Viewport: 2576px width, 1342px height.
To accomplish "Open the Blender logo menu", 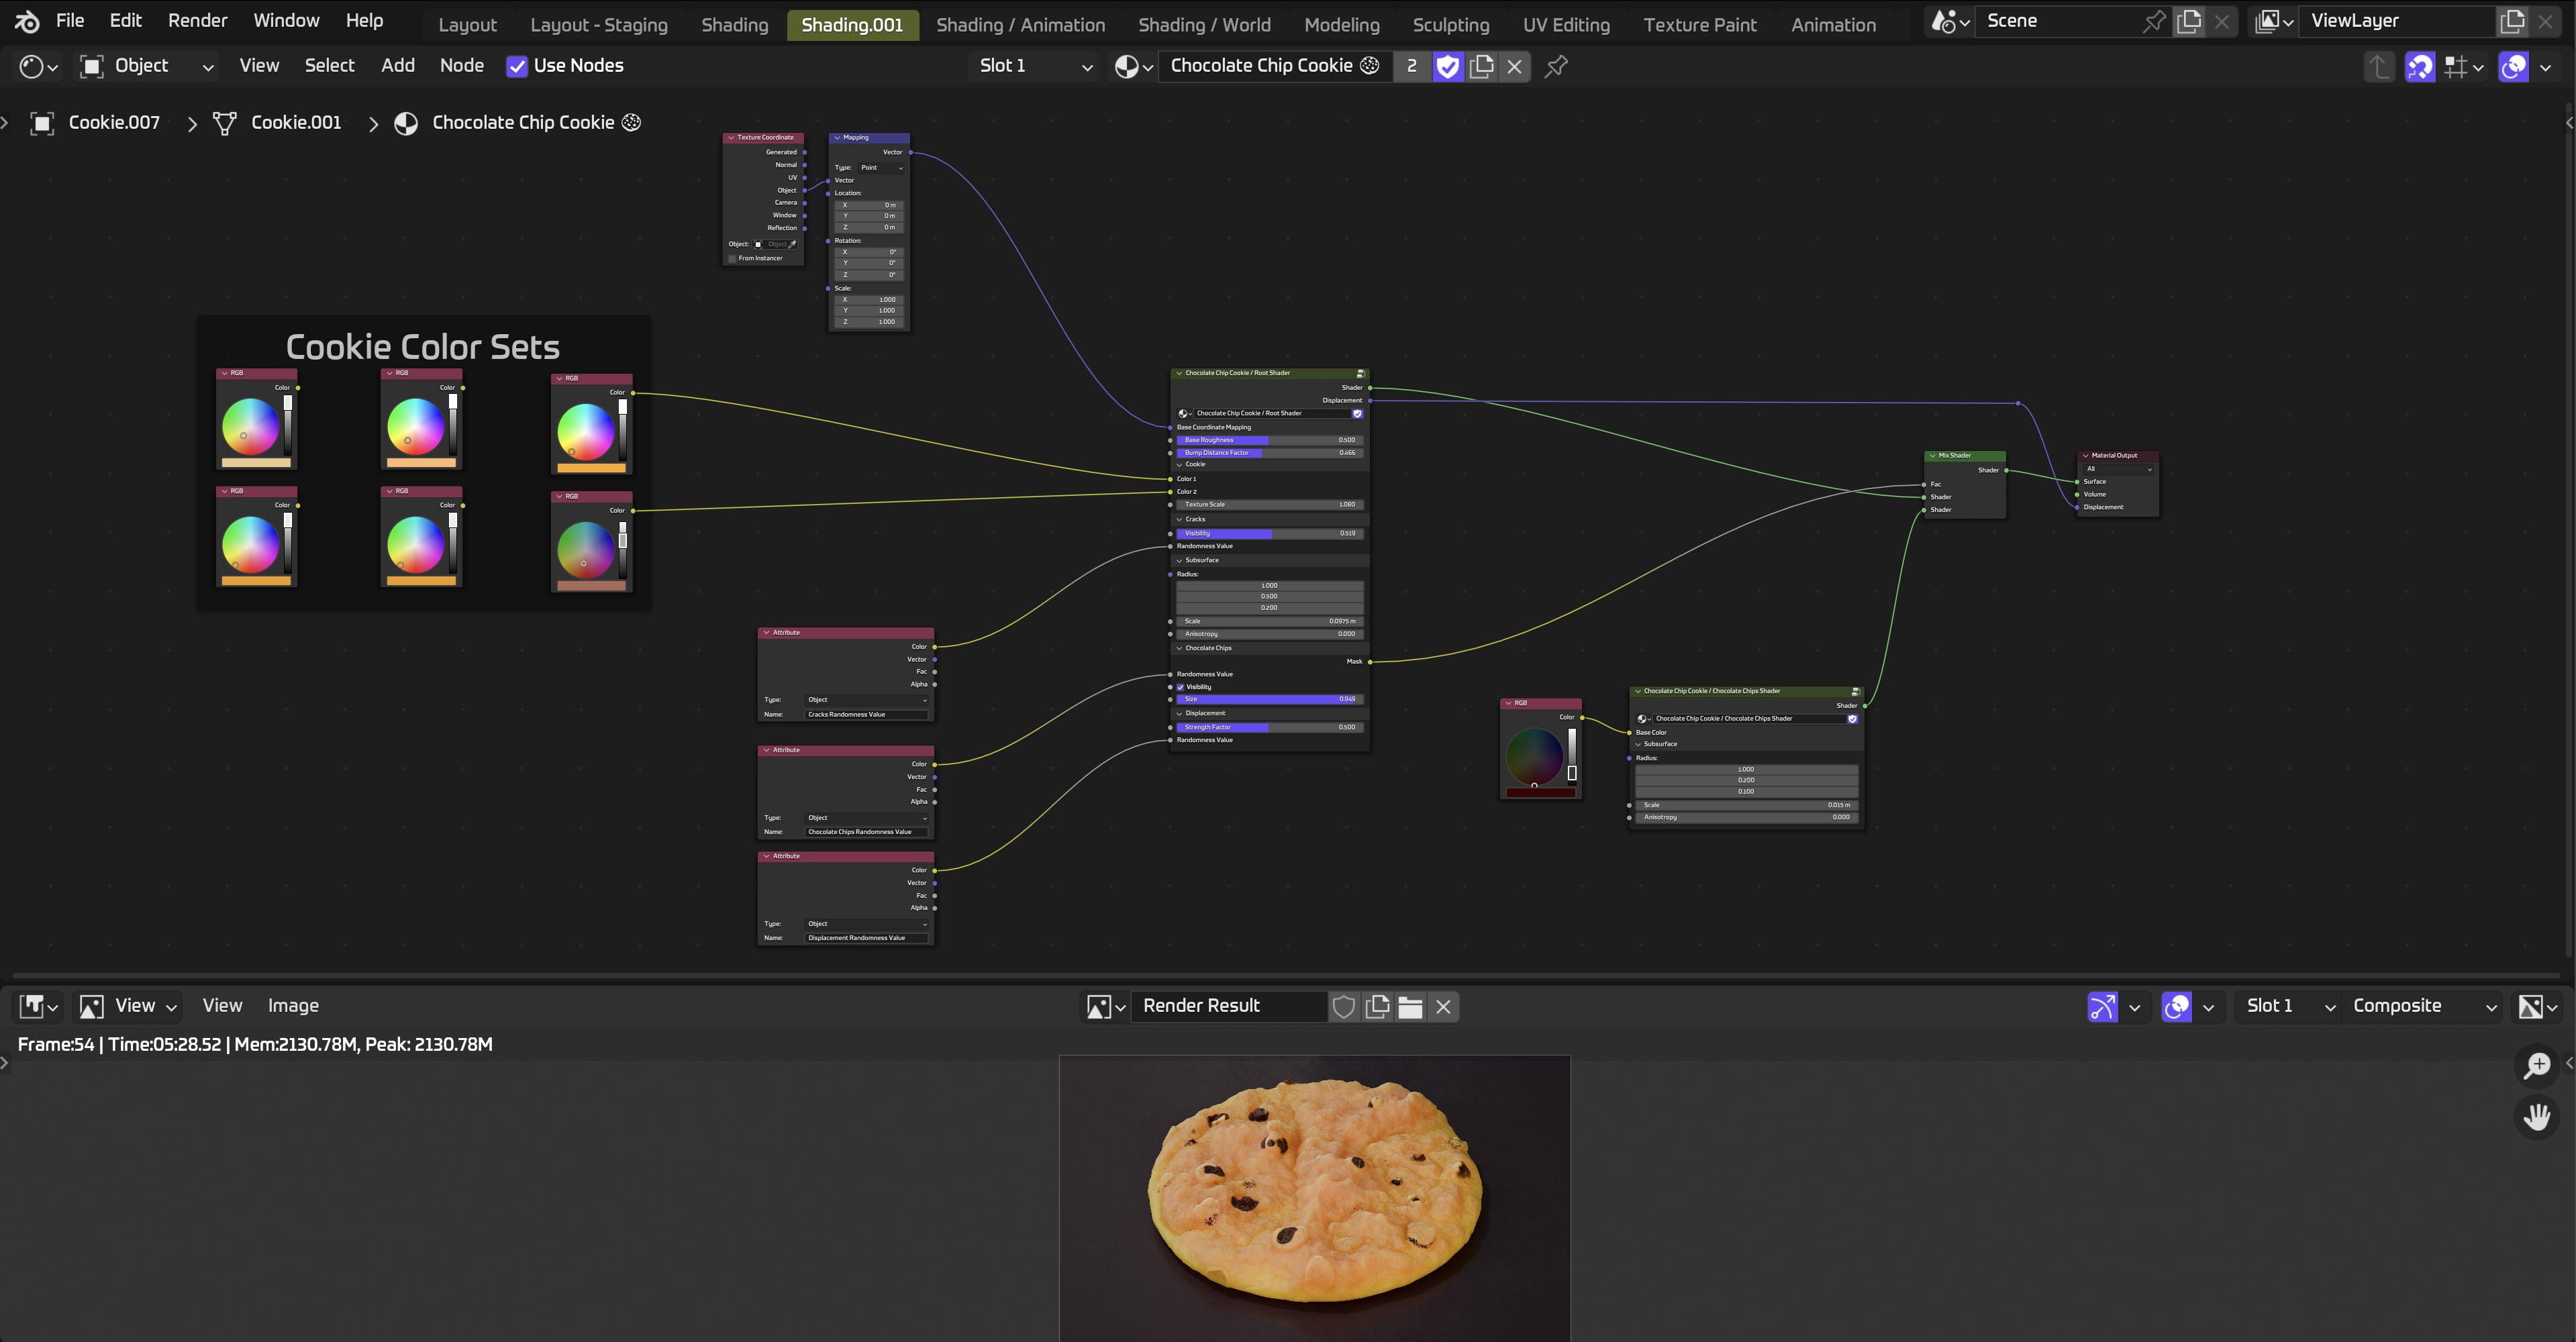I will tap(26, 20).
